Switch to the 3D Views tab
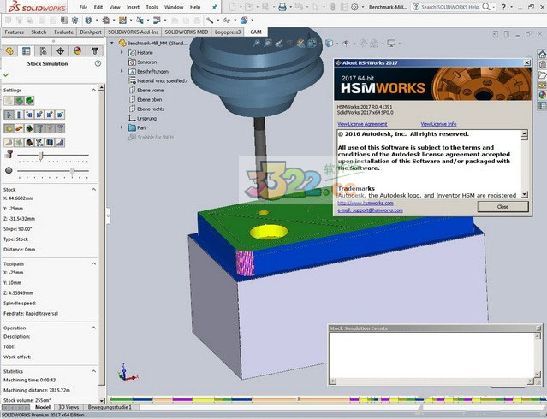 click(x=68, y=407)
